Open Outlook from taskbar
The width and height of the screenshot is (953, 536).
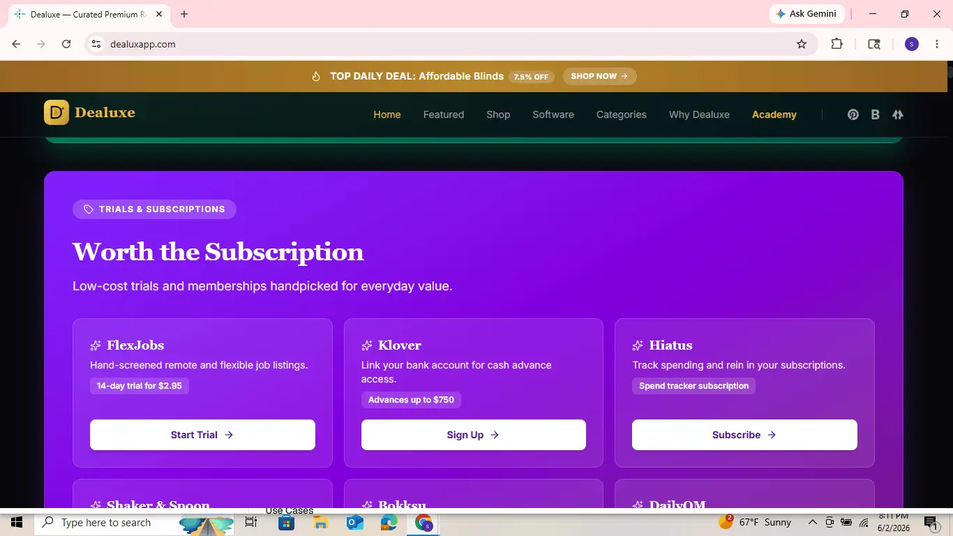tap(354, 522)
